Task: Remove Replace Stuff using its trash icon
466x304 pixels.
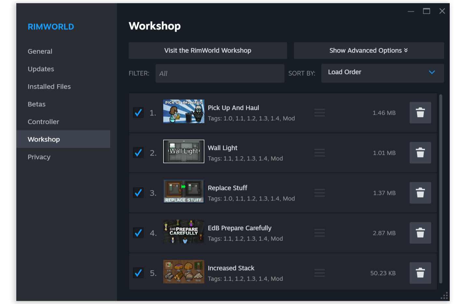Action: [420, 193]
